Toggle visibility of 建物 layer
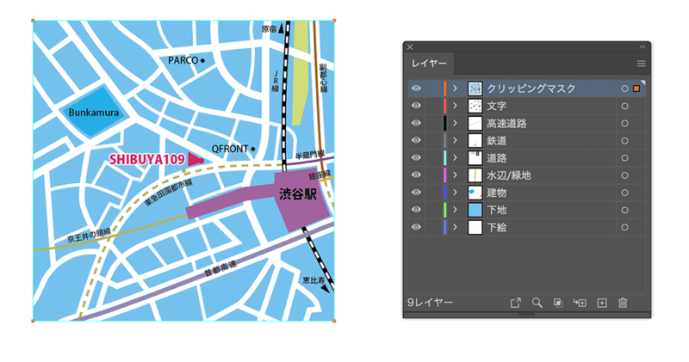The image size is (689, 362). [x=416, y=193]
